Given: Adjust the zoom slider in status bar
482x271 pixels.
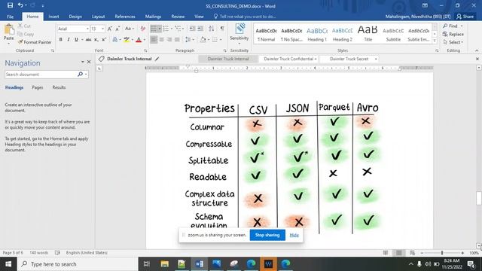Looking at the screenshot, I should [x=442, y=253].
